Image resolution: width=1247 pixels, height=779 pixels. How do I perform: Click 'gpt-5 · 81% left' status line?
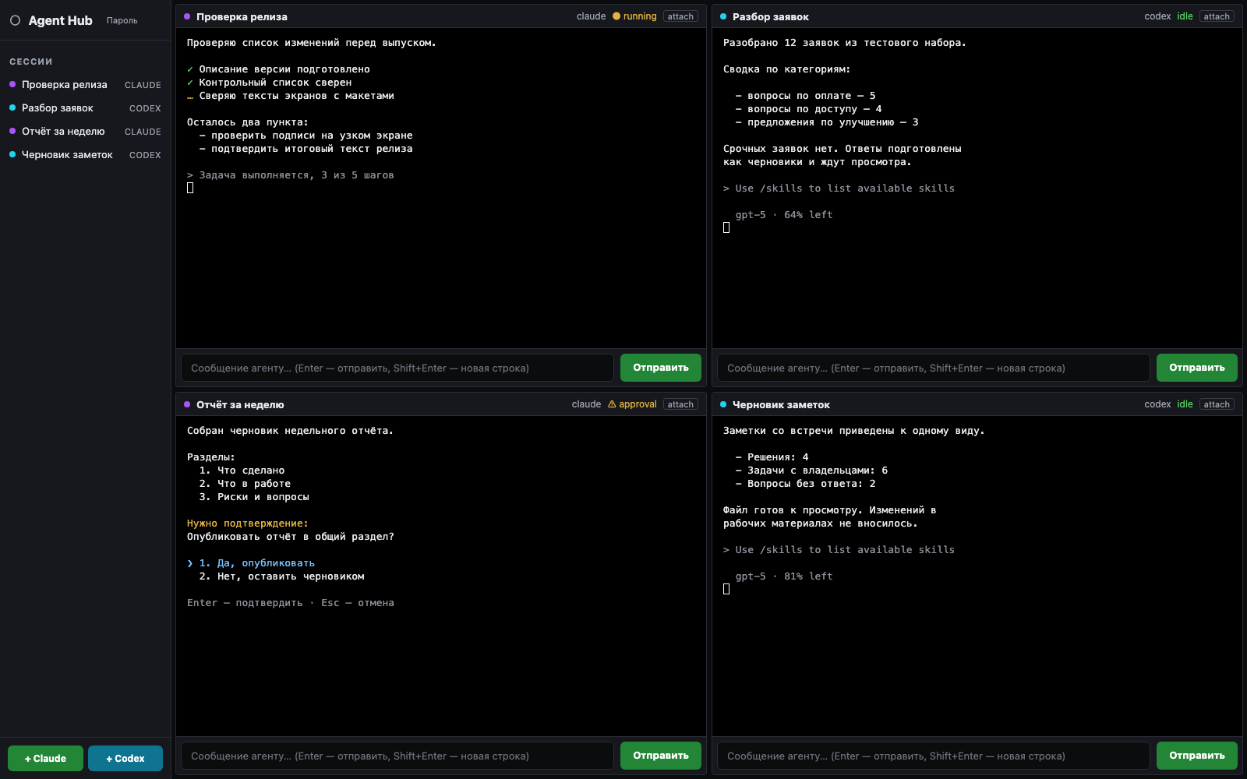click(x=784, y=576)
